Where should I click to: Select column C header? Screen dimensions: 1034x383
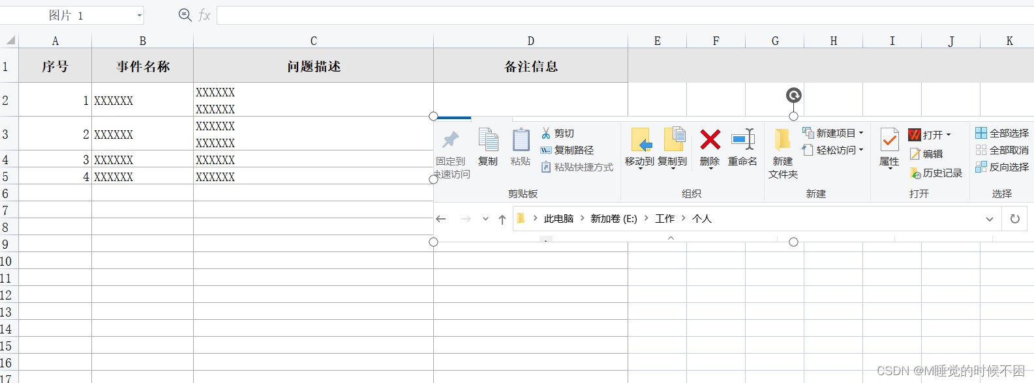[x=314, y=40]
